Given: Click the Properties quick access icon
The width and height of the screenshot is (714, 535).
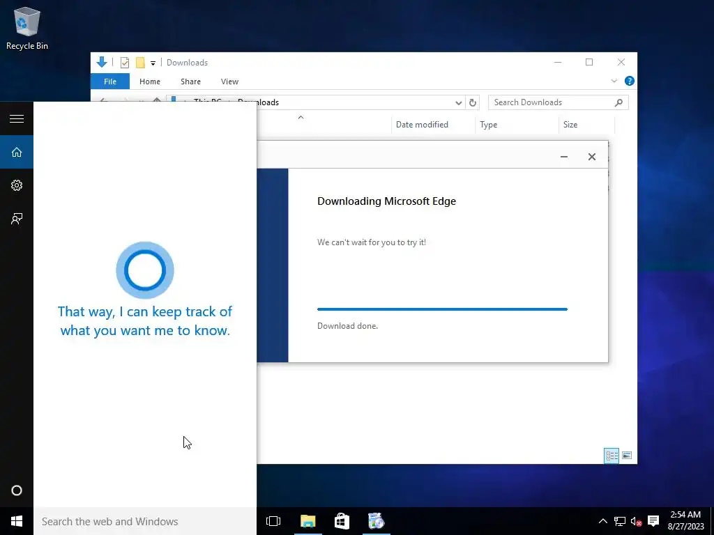Looking at the screenshot, I should tap(125, 63).
